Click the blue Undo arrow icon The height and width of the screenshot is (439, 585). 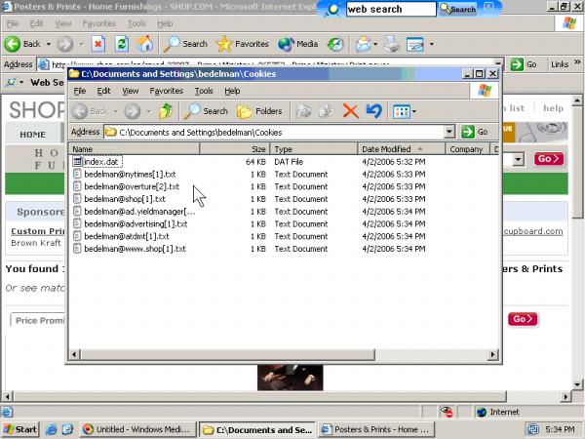[x=373, y=111]
